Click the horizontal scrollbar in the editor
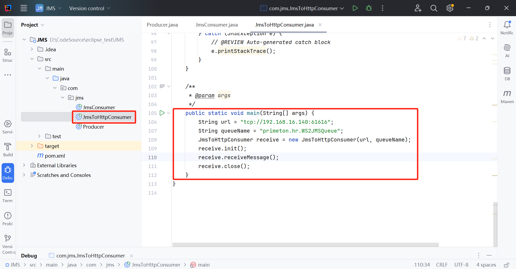516x269 pixels. point(305,245)
